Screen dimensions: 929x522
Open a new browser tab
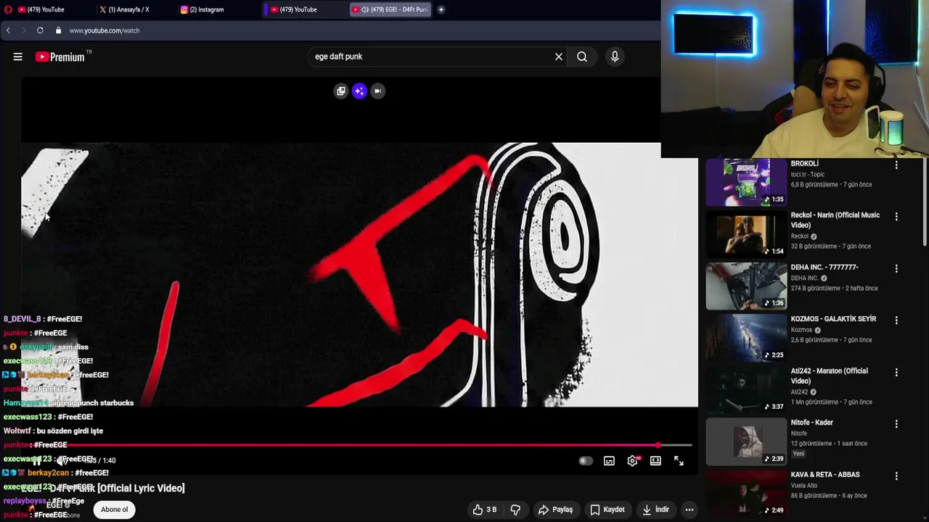pos(441,9)
